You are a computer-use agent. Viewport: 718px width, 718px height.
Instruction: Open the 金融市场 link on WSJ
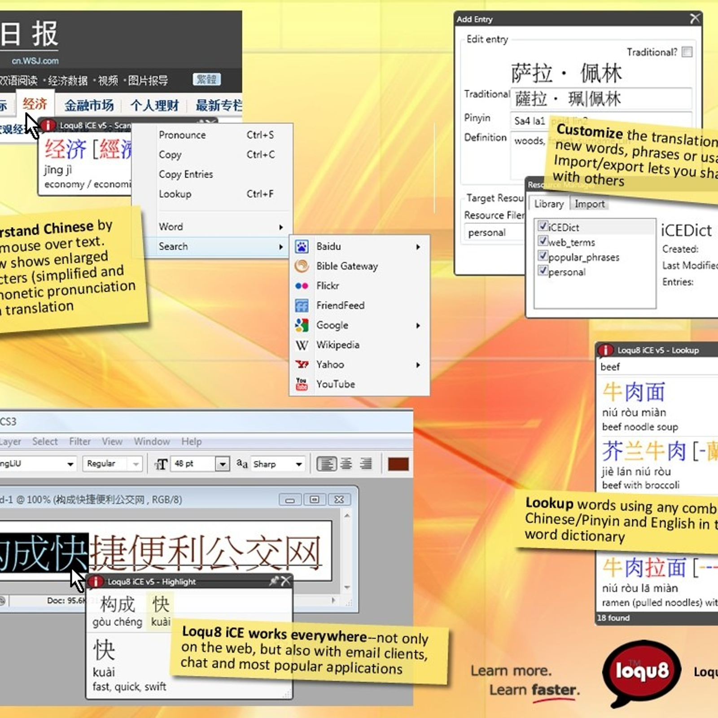coord(89,105)
